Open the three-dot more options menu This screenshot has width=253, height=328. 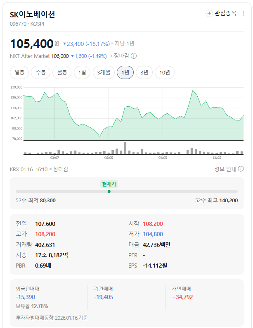[243, 13]
